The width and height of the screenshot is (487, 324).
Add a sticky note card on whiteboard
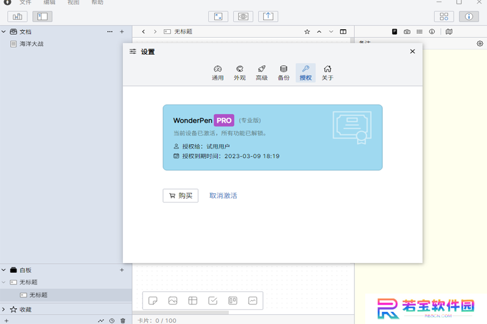point(153,301)
